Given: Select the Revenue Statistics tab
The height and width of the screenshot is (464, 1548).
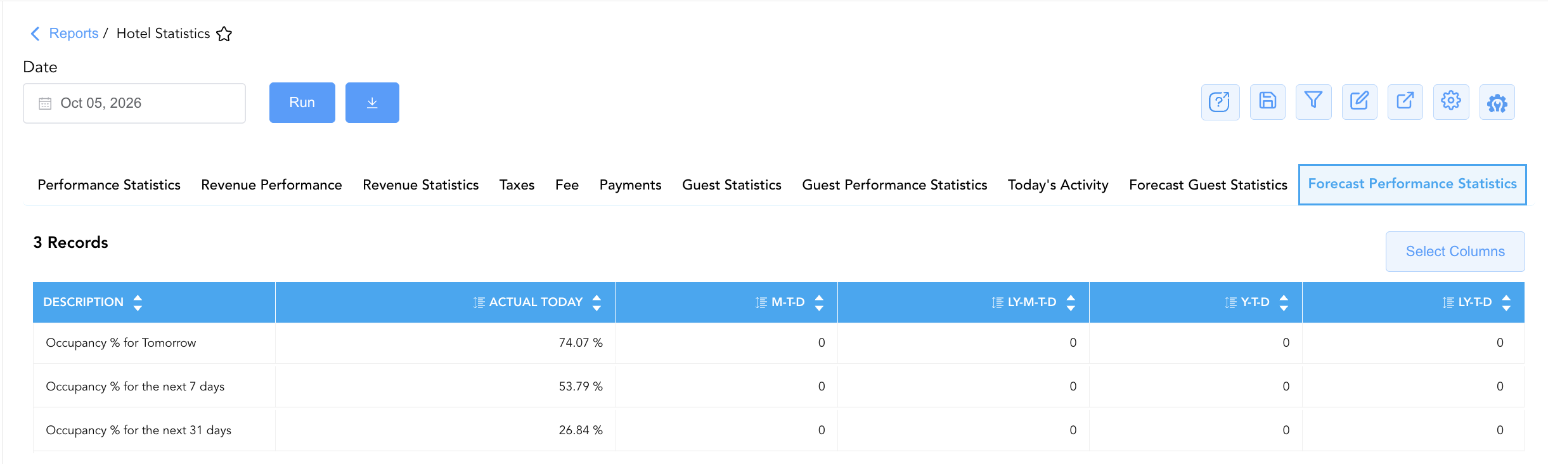Looking at the screenshot, I should point(420,185).
